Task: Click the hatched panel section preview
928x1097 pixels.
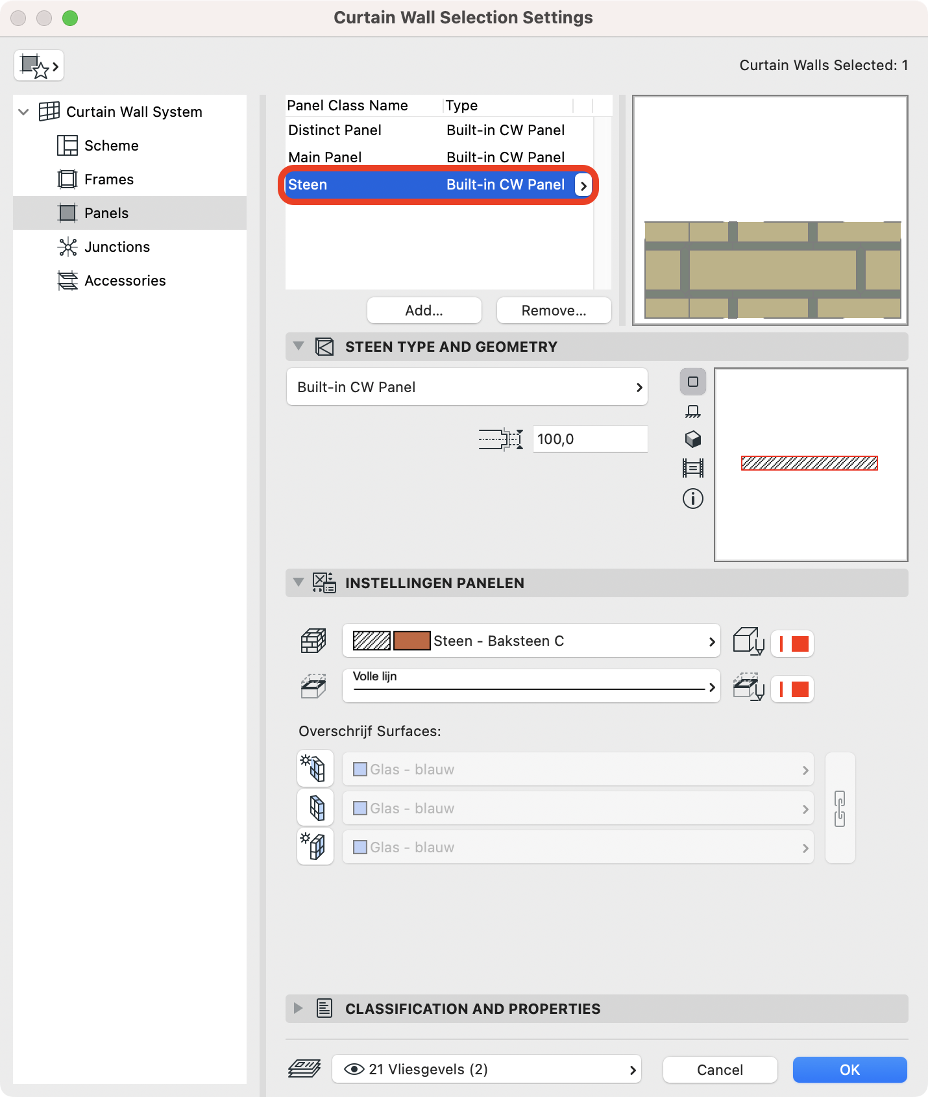Action: click(x=811, y=465)
